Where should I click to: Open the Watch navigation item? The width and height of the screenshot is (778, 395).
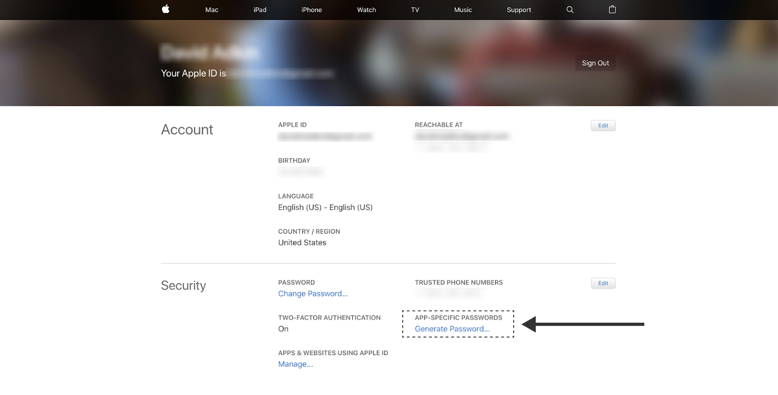click(366, 10)
